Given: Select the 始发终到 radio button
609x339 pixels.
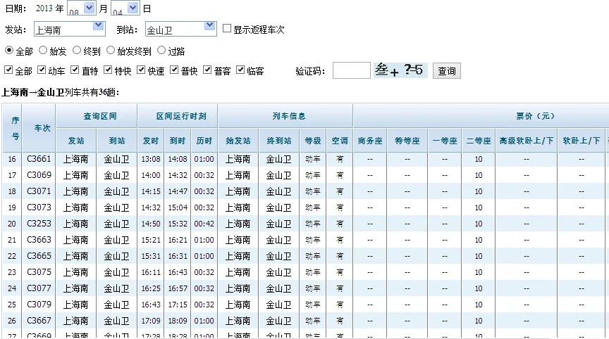Looking at the screenshot, I should click(111, 51).
